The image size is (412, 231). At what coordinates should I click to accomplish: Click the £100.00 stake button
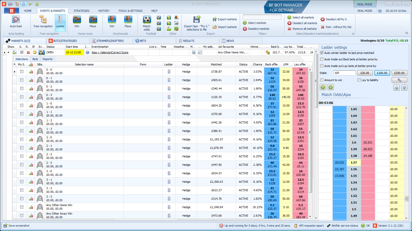[x=382, y=73]
